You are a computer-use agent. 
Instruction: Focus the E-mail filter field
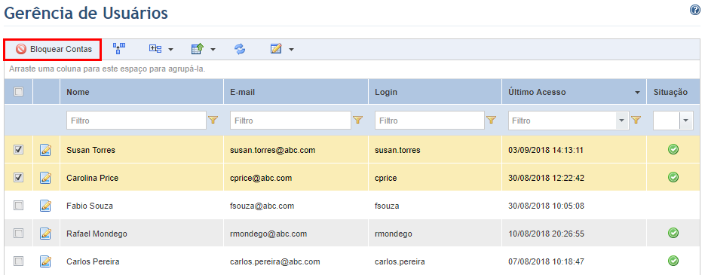290,121
